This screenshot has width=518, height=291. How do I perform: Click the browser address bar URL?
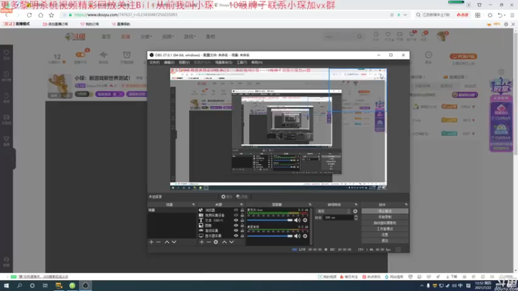click(x=126, y=15)
